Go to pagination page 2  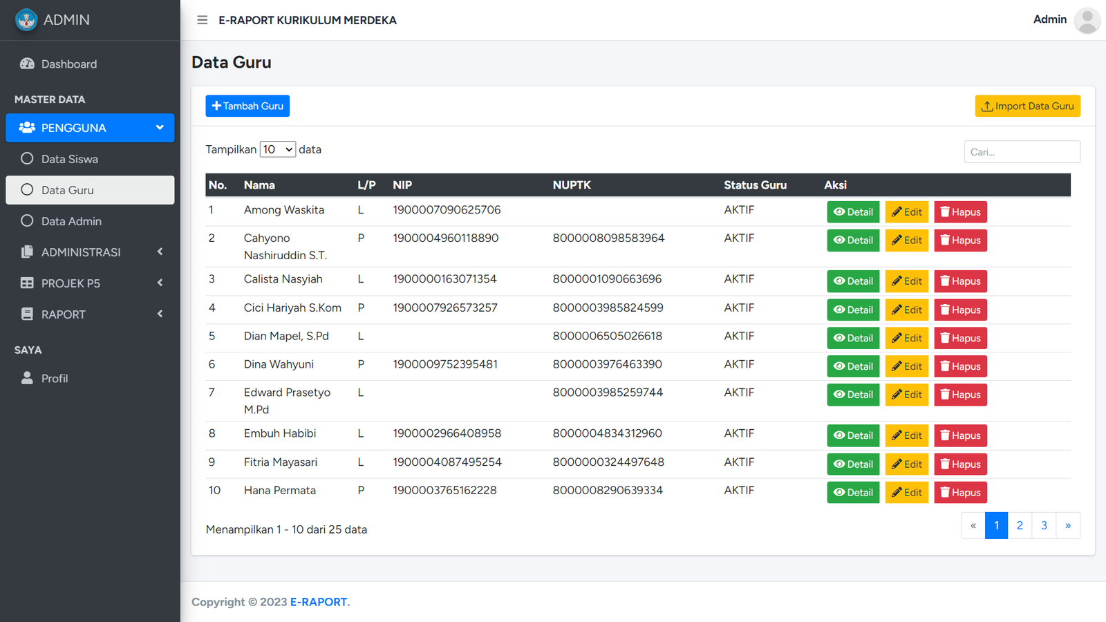1020,525
